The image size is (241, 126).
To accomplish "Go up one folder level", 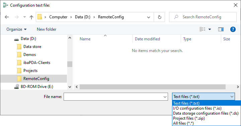I will [31, 17].
